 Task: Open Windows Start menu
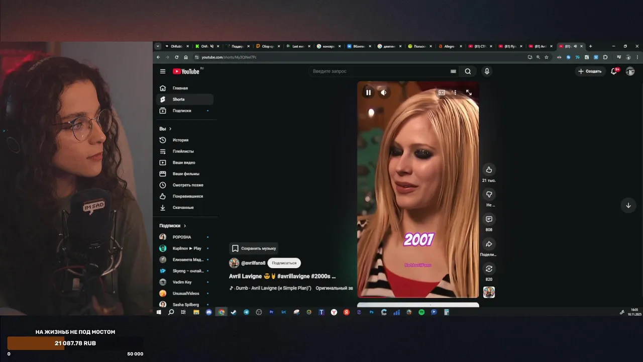(159, 312)
